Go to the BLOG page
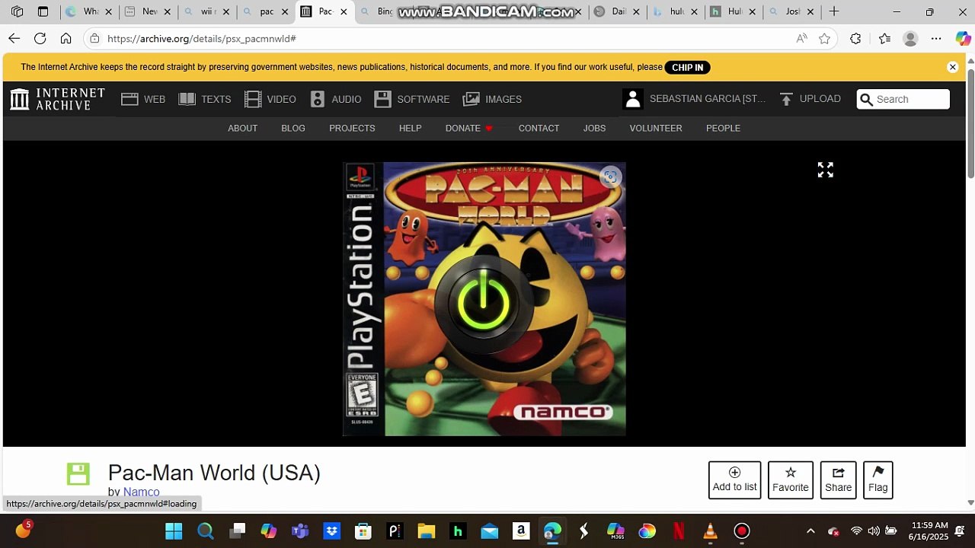The width and height of the screenshot is (975, 548). coord(293,128)
